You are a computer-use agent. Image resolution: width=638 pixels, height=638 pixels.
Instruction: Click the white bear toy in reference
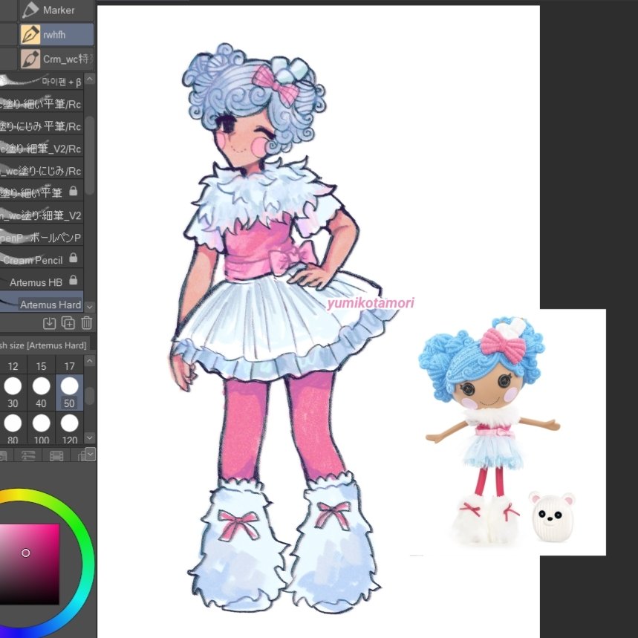(x=552, y=516)
